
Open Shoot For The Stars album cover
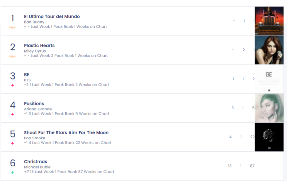269,137
